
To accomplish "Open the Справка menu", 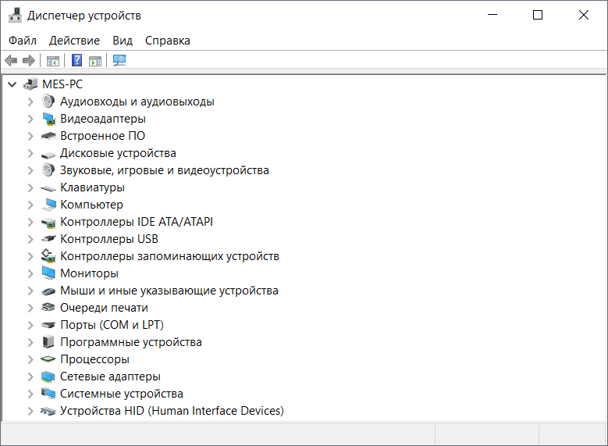I will point(167,41).
